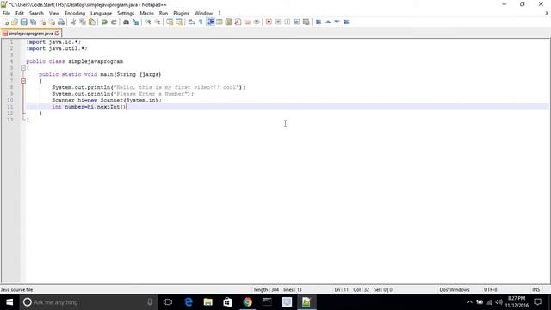Click the Open file toolbar icon
The height and width of the screenshot is (310, 551).
[15, 22]
